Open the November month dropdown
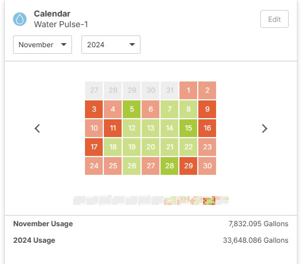304x264 pixels. (x=43, y=44)
